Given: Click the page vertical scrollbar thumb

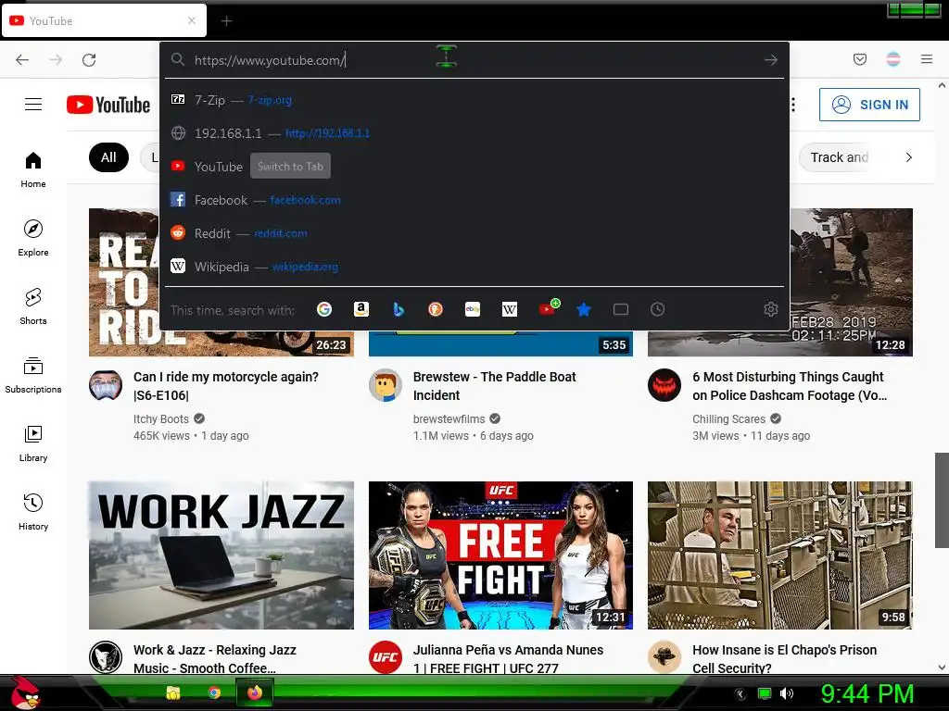Looking at the screenshot, I should (942, 499).
